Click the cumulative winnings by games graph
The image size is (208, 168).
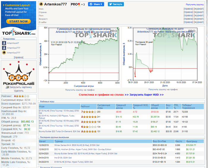pyautogui.click(x=79, y=57)
